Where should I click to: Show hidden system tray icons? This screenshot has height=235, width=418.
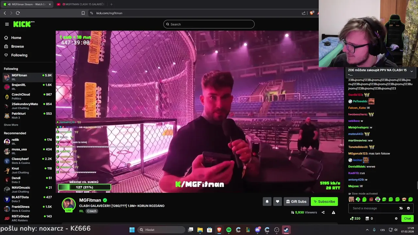[x=367, y=230]
